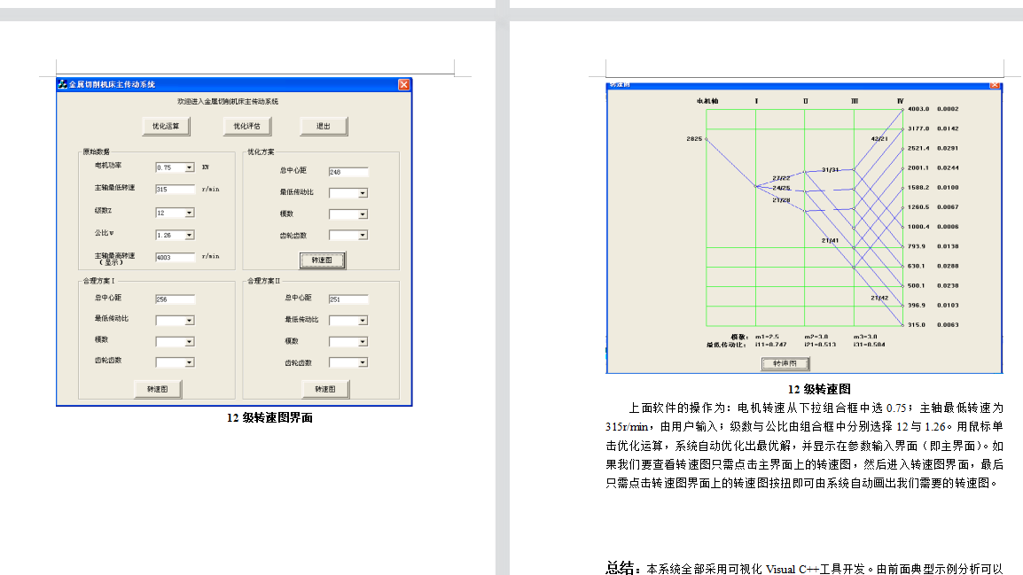Screen dimensions: 1023x575
Task: Click the app icon in main window title bar
Action: point(63,84)
